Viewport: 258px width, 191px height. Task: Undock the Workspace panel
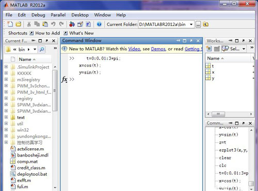[244, 41]
